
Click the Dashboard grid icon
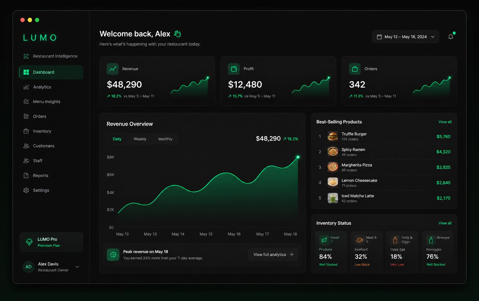[x=26, y=72]
